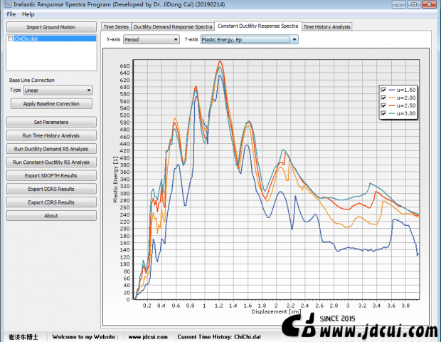Select ChiChi.dat in the file list
Viewport: 441px width, 342px height.
point(27,39)
